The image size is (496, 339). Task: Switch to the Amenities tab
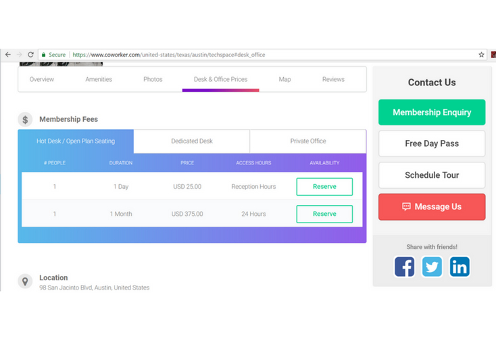tap(99, 79)
